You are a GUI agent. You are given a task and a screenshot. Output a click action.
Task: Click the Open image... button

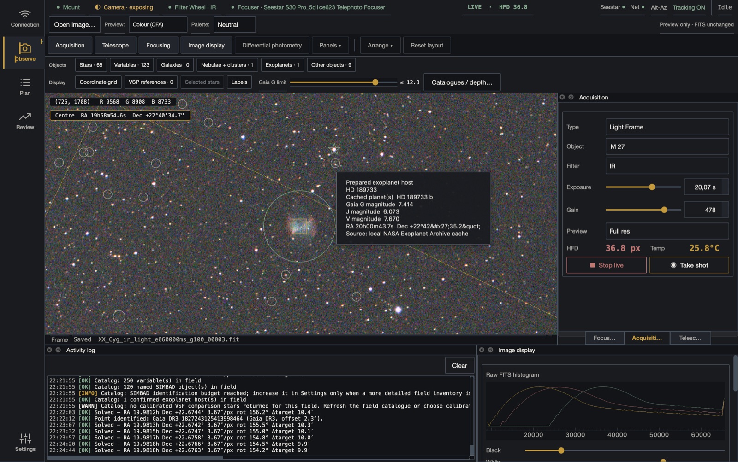74,24
